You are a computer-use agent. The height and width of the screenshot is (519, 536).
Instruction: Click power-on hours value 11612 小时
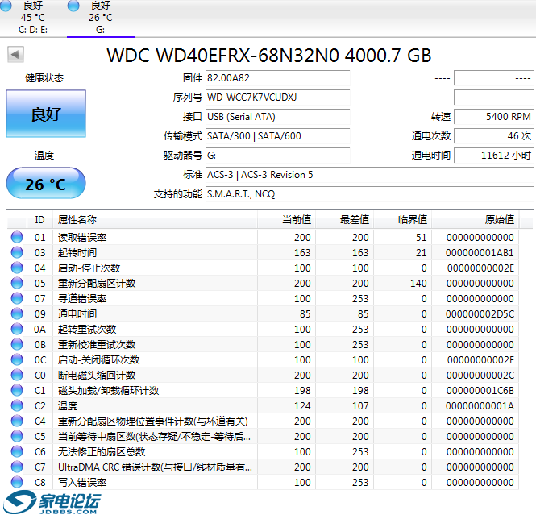coord(493,156)
